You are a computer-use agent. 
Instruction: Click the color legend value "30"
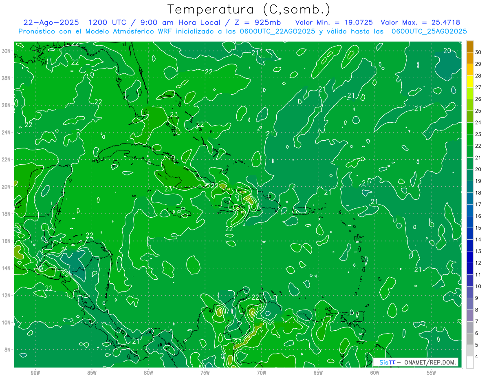pyautogui.click(x=478, y=52)
